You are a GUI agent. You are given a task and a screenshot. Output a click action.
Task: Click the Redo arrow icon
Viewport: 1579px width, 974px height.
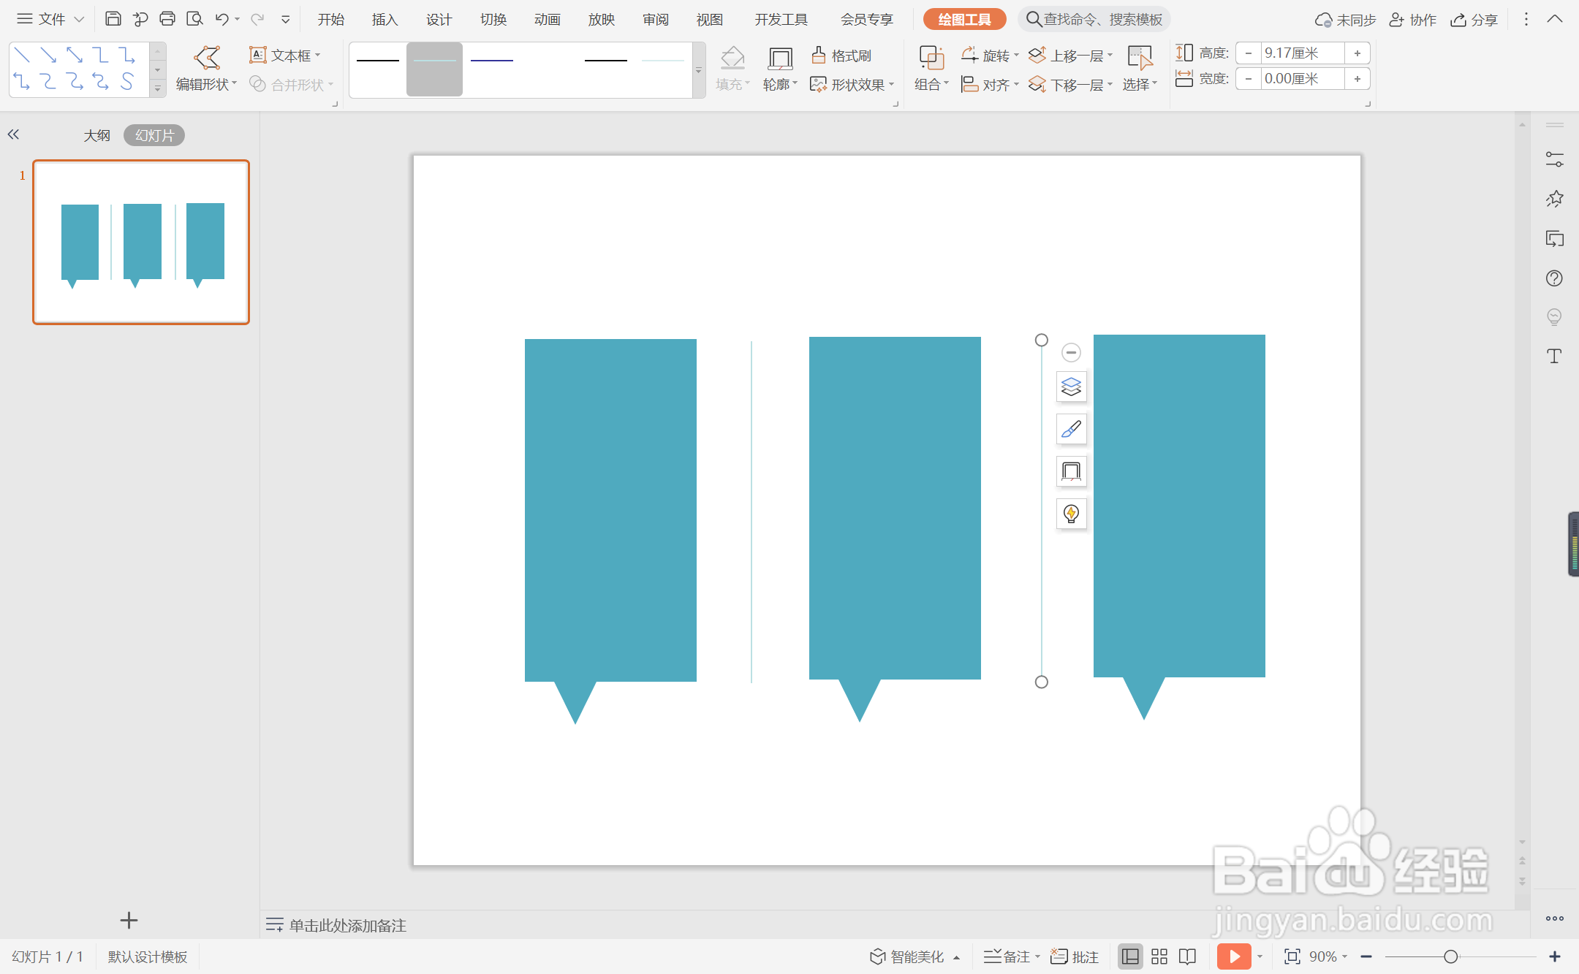coord(257,19)
